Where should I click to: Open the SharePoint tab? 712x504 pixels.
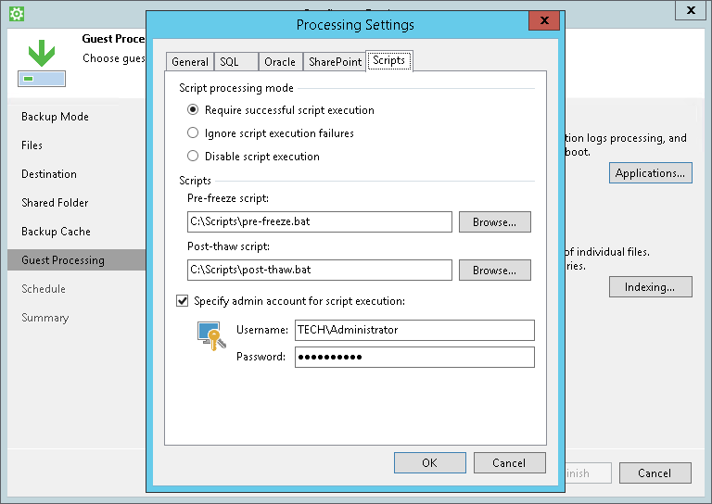(x=335, y=62)
